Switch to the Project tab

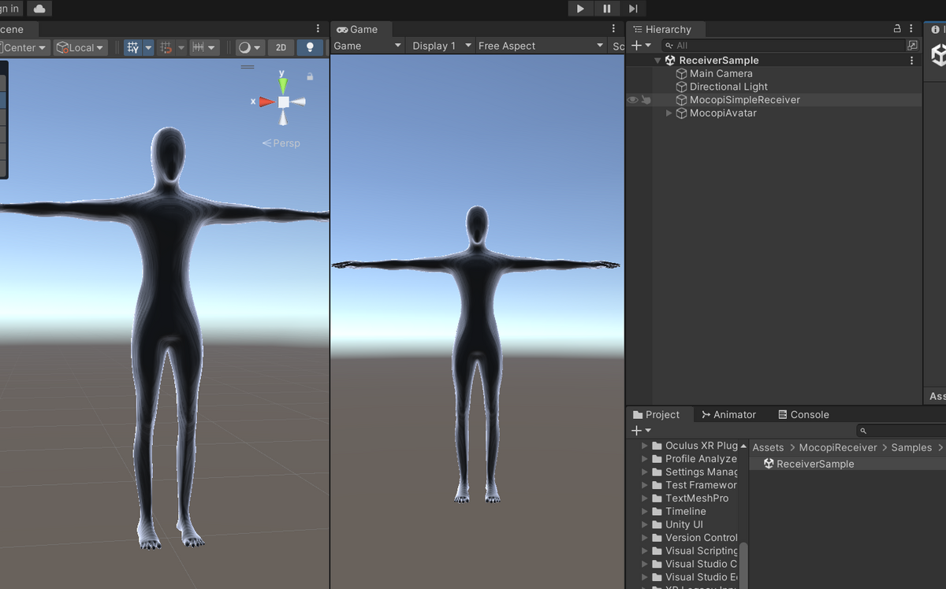[657, 414]
